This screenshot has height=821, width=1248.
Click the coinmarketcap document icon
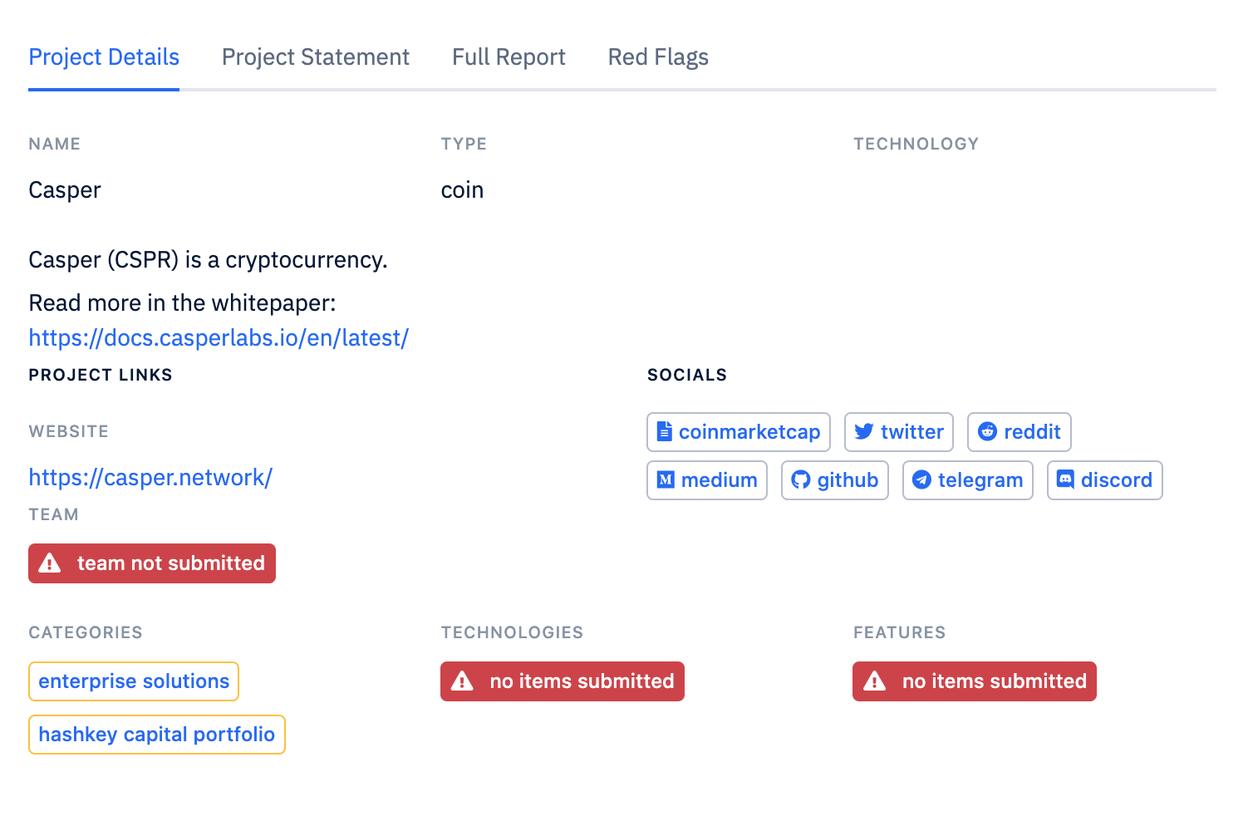pyautogui.click(x=665, y=431)
